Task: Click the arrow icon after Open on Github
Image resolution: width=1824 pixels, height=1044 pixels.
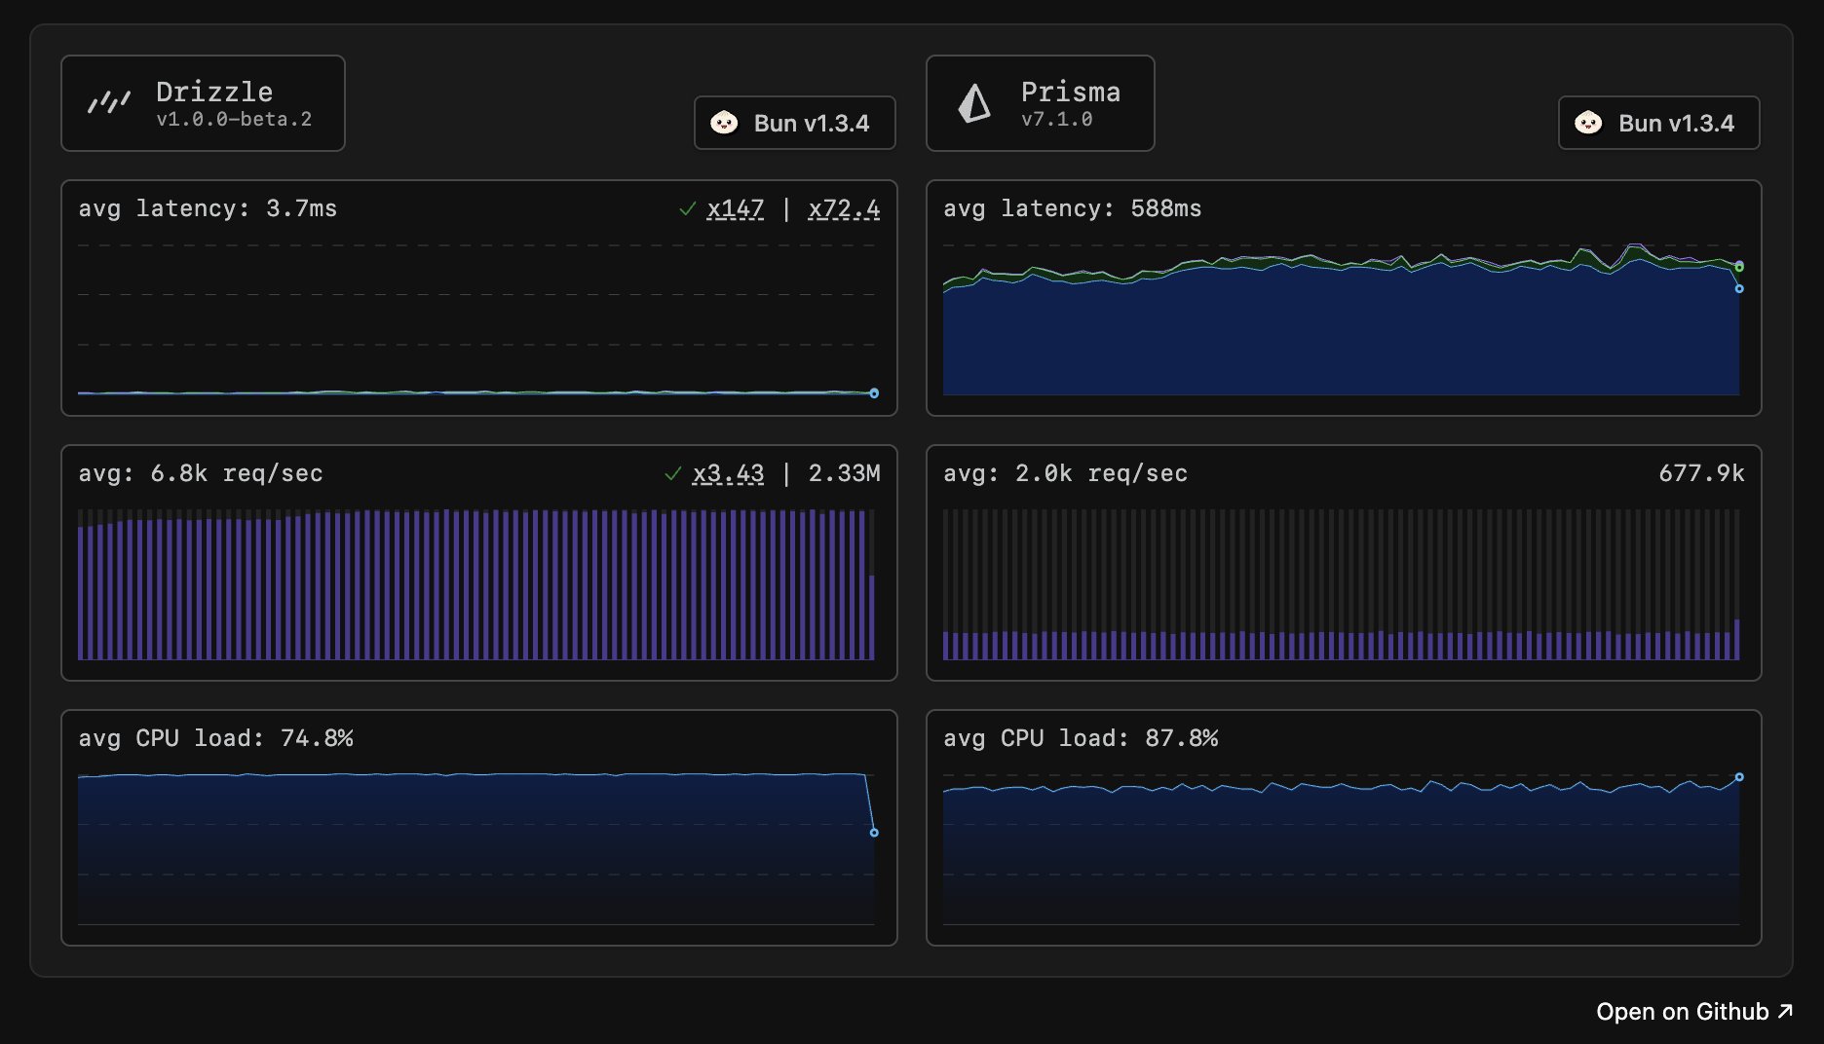Action: pos(1785,1011)
